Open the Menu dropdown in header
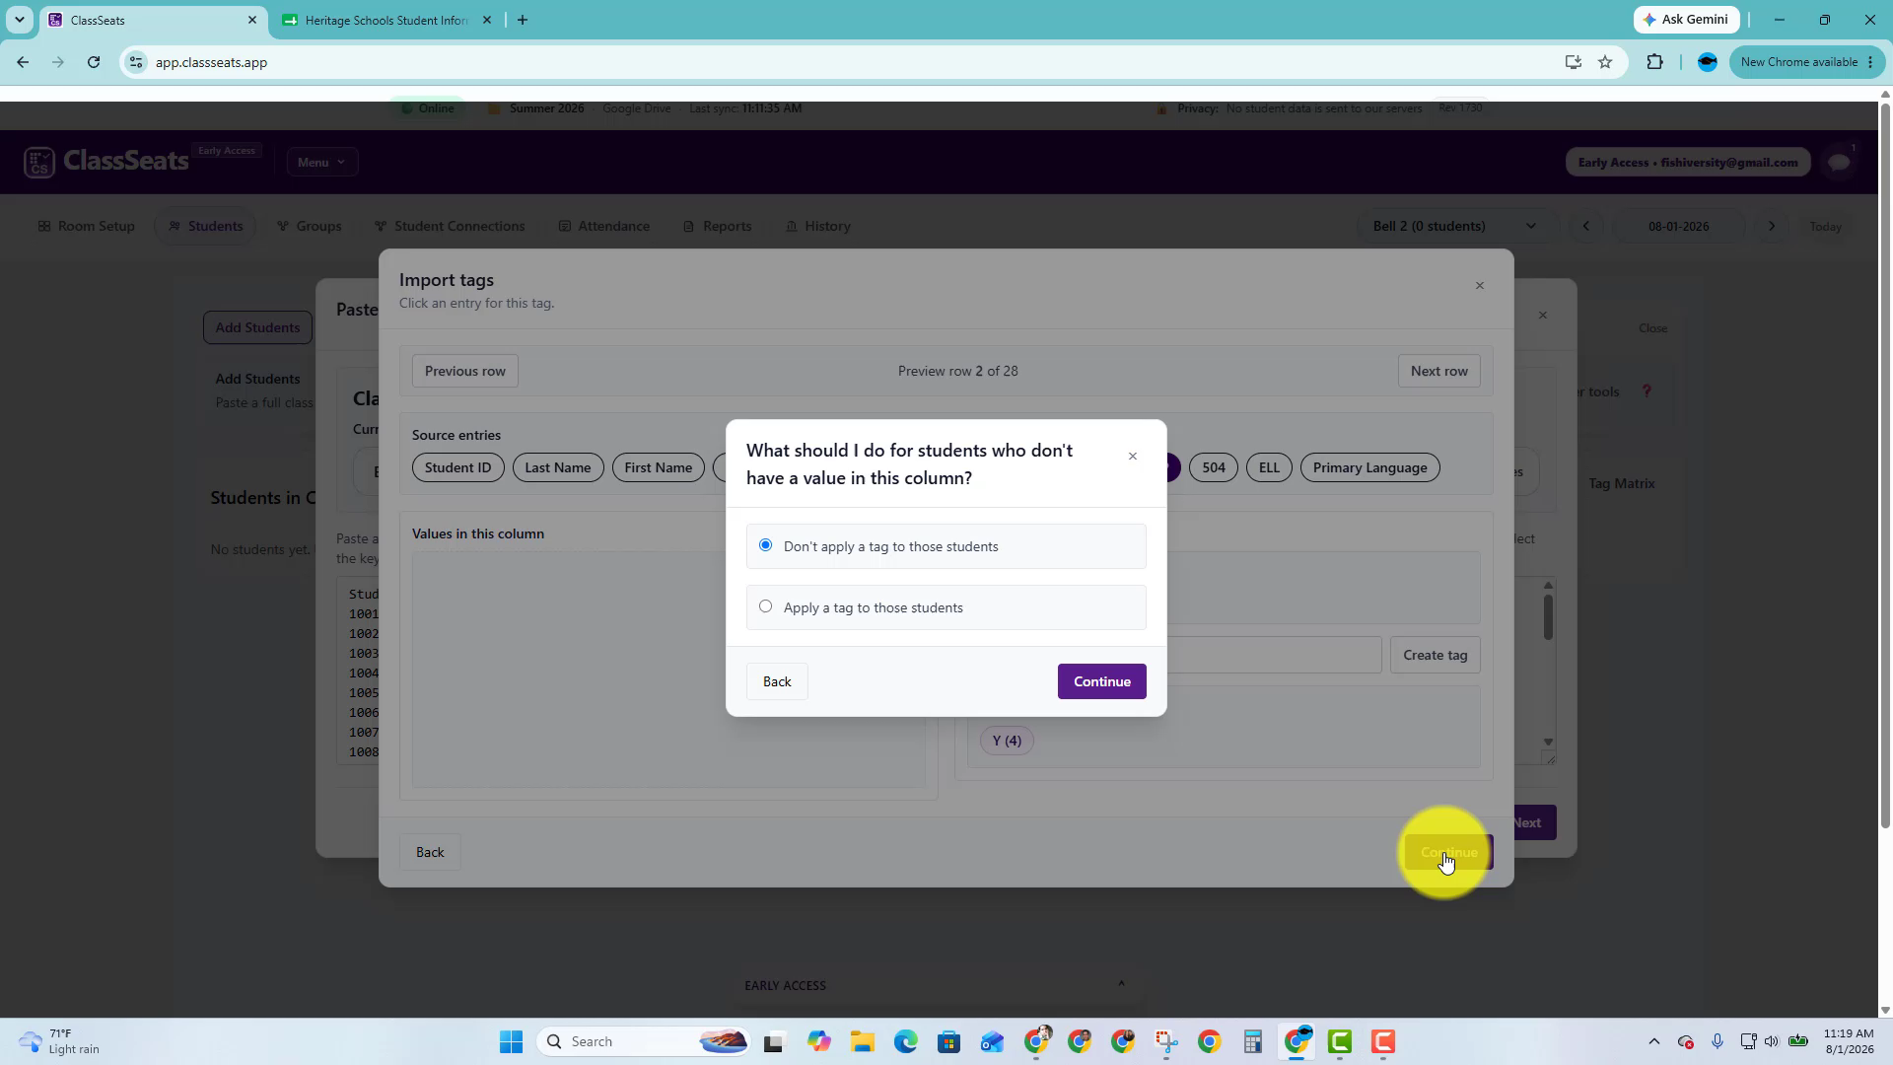The image size is (1893, 1065). pyautogui.click(x=322, y=162)
